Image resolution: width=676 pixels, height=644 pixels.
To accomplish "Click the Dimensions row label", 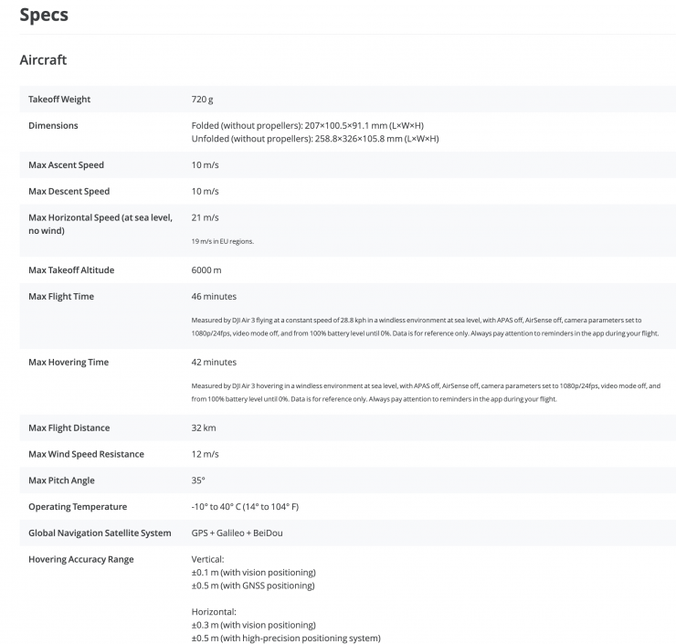I will click(53, 125).
